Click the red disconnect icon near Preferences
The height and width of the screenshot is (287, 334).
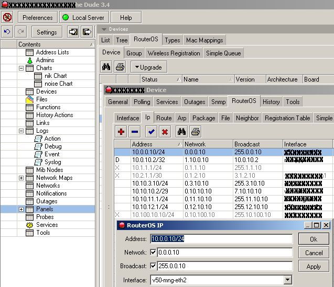[x=7, y=17]
